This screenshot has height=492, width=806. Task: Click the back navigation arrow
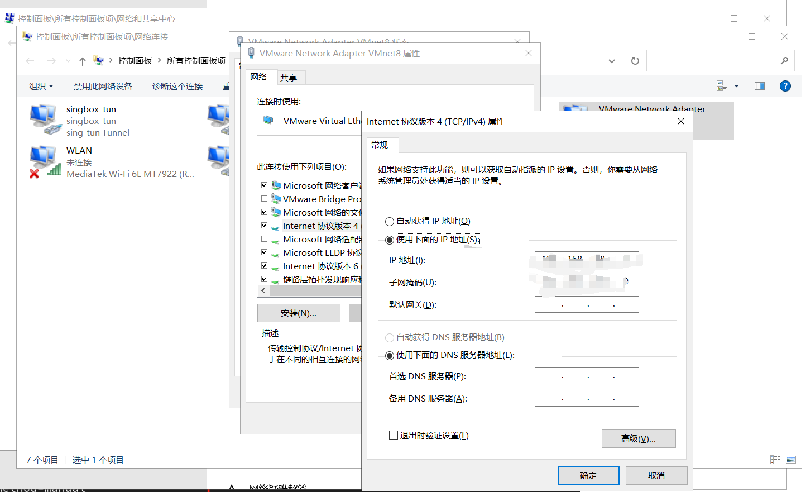click(30, 61)
